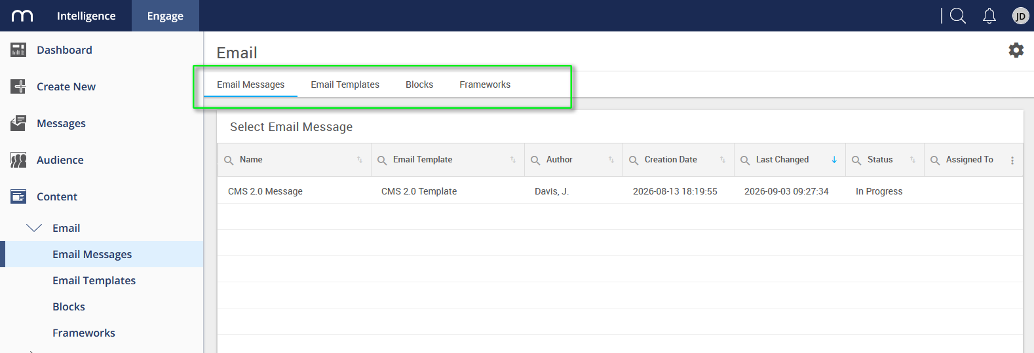Open Messages in the sidebar

(61, 123)
